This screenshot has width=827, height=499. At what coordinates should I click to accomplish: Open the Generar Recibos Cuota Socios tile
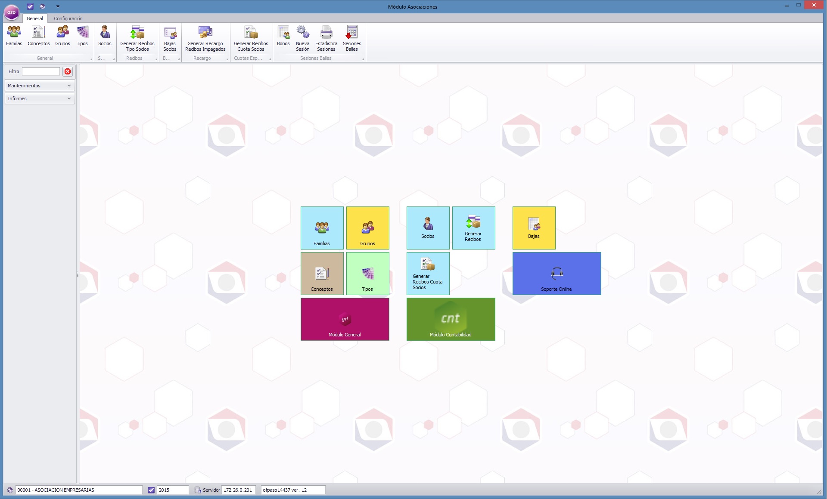pyautogui.click(x=428, y=274)
